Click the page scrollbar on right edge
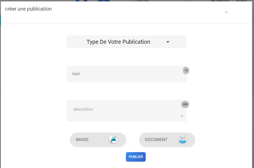 click(253, 48)
